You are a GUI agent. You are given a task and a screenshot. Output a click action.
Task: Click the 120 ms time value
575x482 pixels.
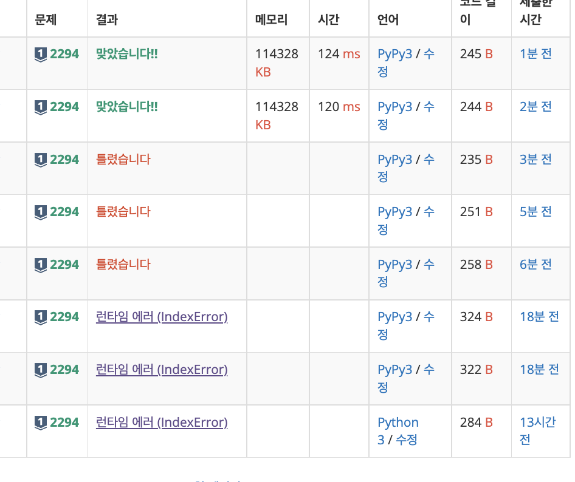[x=339, y=107]
